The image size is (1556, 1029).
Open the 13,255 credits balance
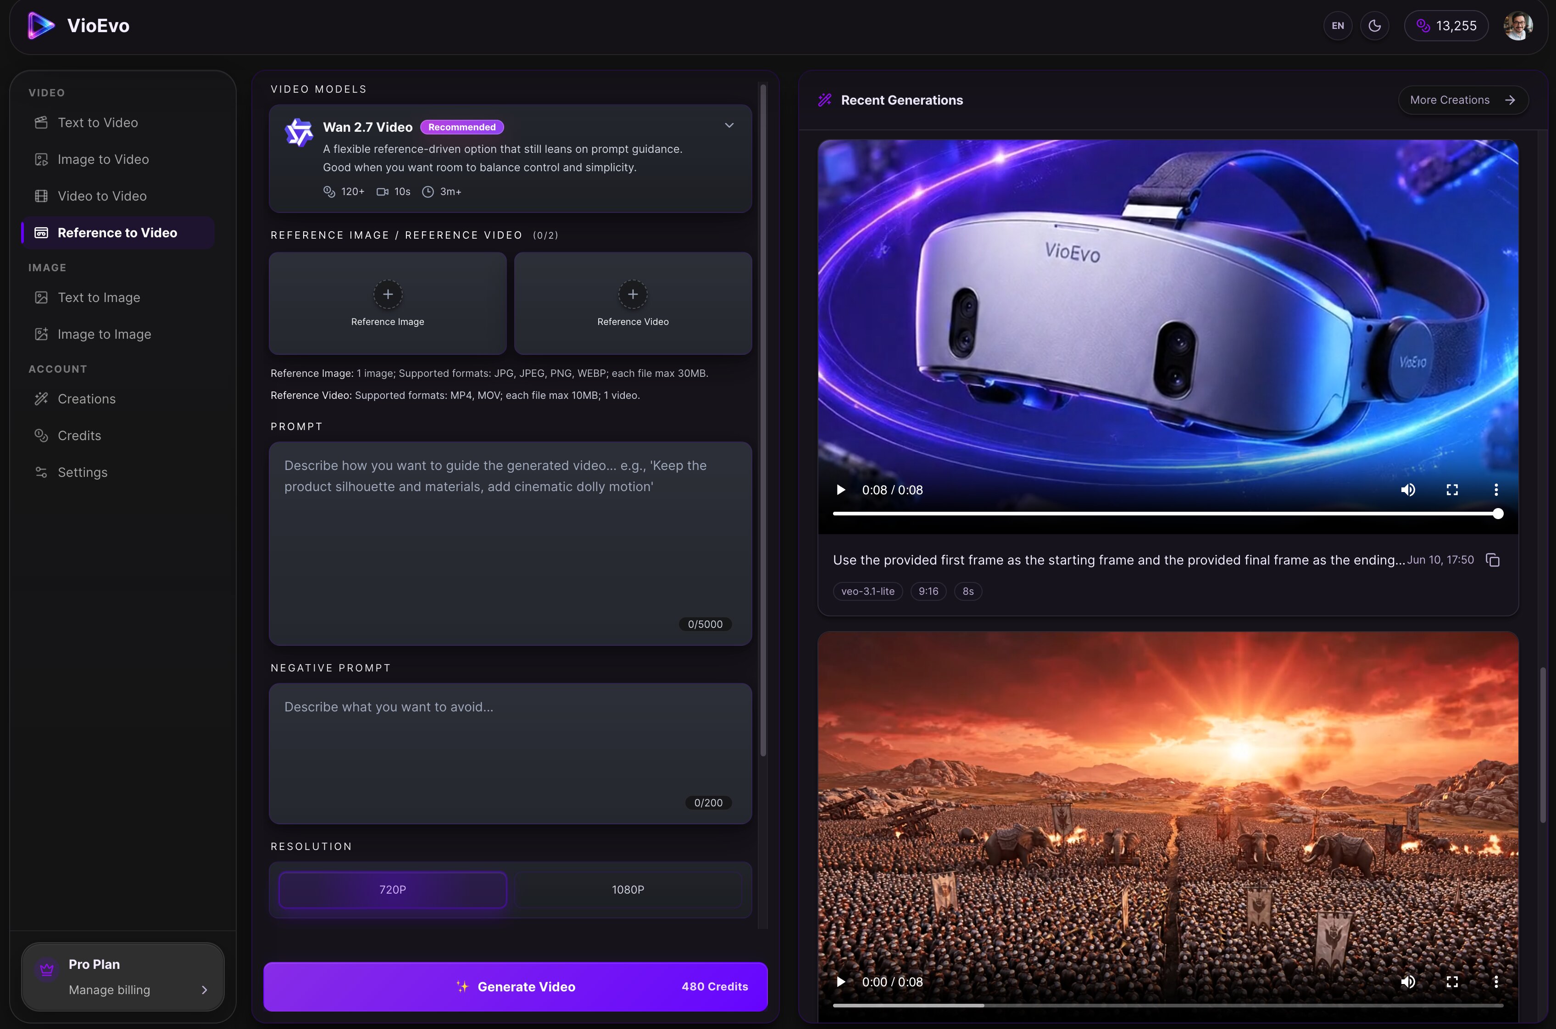[1446, 26]
